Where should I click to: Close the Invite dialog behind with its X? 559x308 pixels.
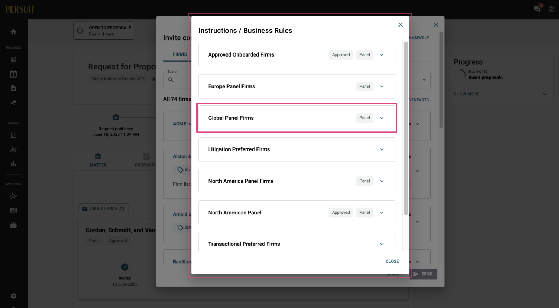pos(436,25)
